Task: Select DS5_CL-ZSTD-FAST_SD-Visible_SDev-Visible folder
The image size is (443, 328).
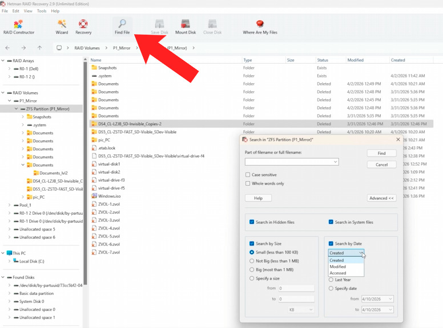Action: (x=137, y=132)
